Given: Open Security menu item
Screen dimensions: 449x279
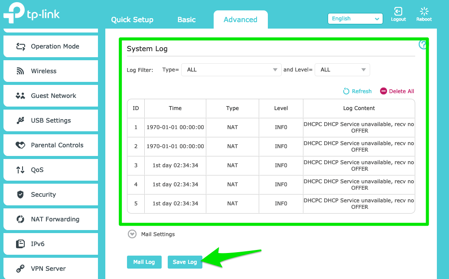Looking at the screenshot, I should click(51, 195).
